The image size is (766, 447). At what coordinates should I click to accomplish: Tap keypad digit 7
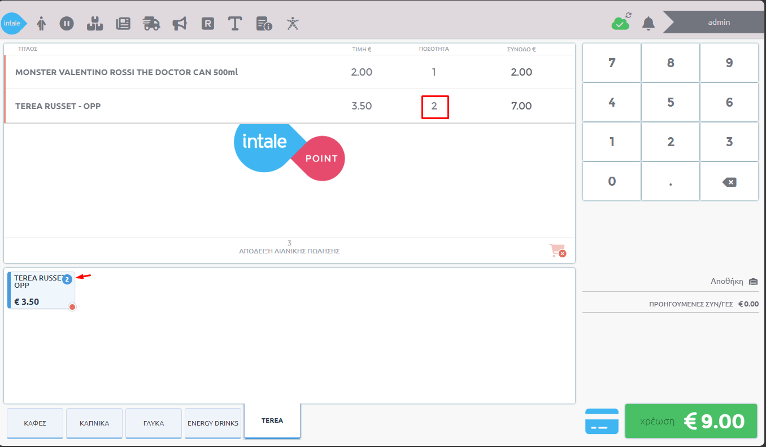point(612,63)
